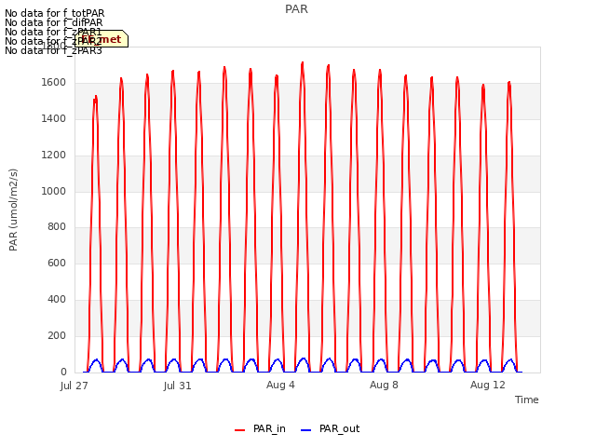596x447 pixels.
Task: Click the 1000 y-axis tick label
Action: click(x=54, y=191)
